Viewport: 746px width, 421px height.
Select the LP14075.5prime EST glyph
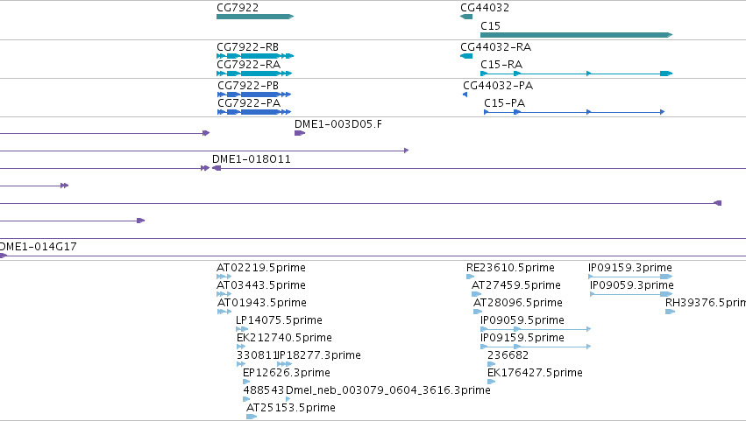tap(242, 329)
